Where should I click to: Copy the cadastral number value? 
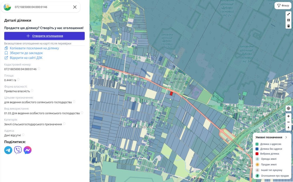coord(39,69)
